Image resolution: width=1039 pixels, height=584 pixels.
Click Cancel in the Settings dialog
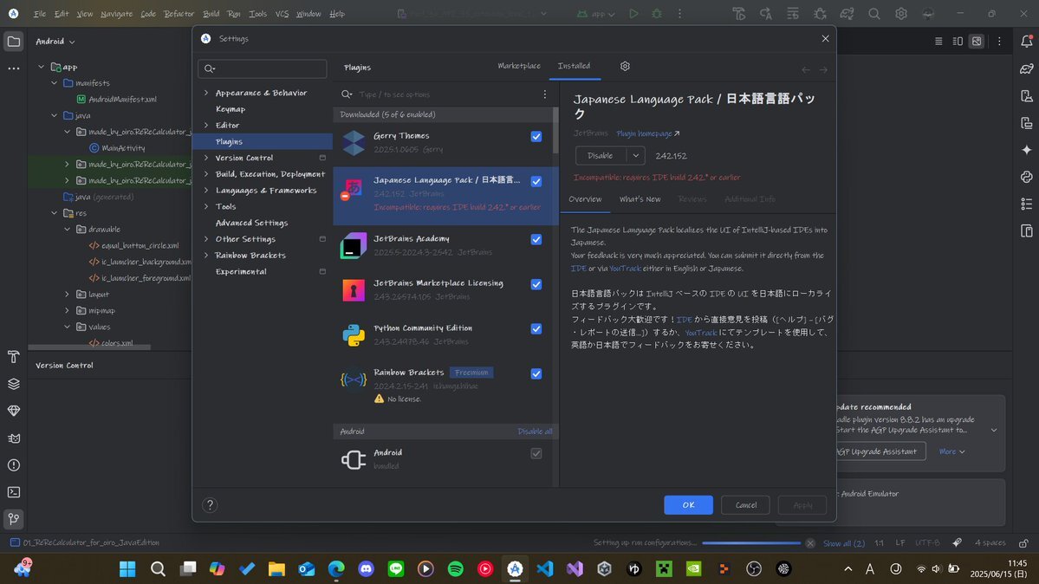click(x=745, y=505)
